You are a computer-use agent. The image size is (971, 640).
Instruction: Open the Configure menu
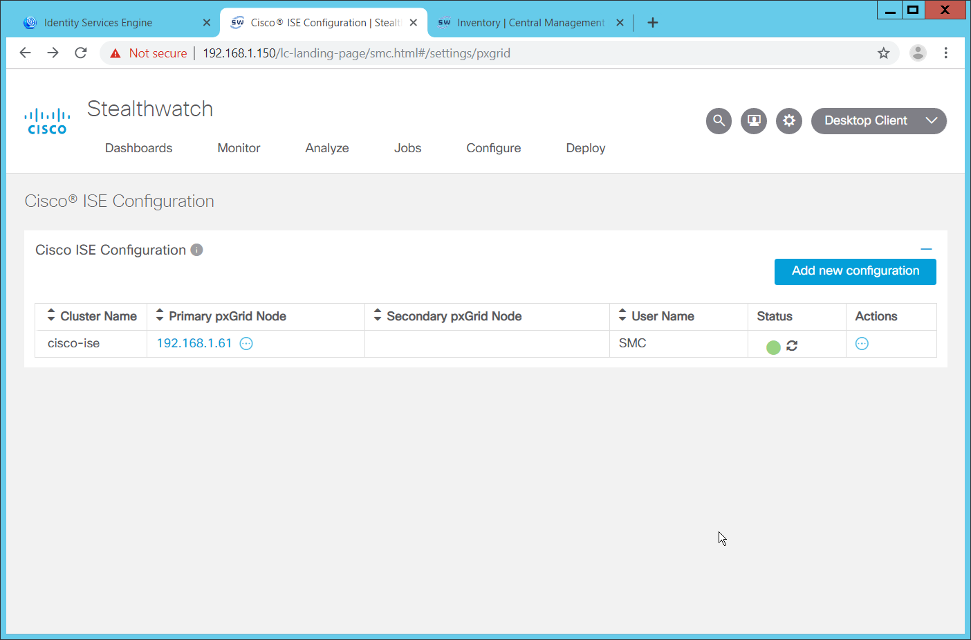point(493,148)
